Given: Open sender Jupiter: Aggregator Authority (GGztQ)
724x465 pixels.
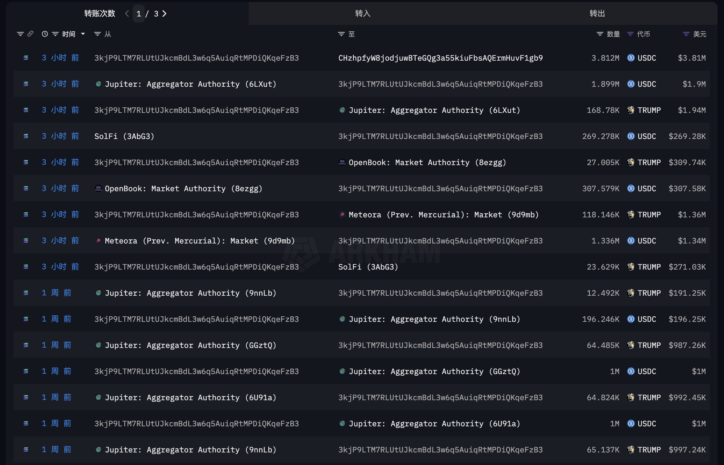Looking at the screenshot, I should [191, 345].
